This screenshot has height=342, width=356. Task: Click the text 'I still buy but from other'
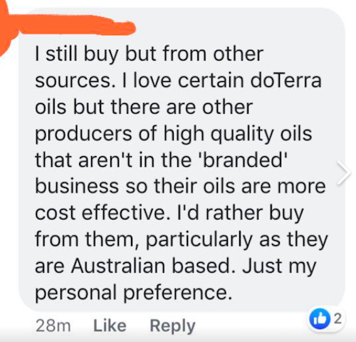150,55
